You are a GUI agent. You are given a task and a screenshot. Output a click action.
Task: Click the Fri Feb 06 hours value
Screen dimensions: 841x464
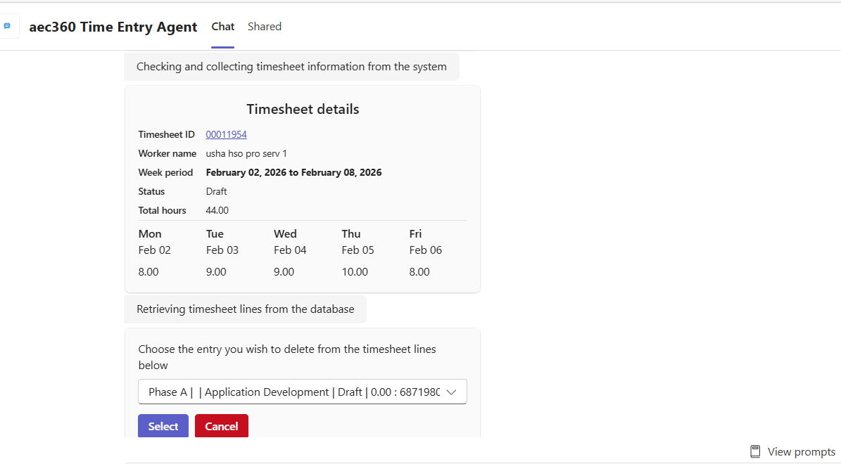[419, 271]
